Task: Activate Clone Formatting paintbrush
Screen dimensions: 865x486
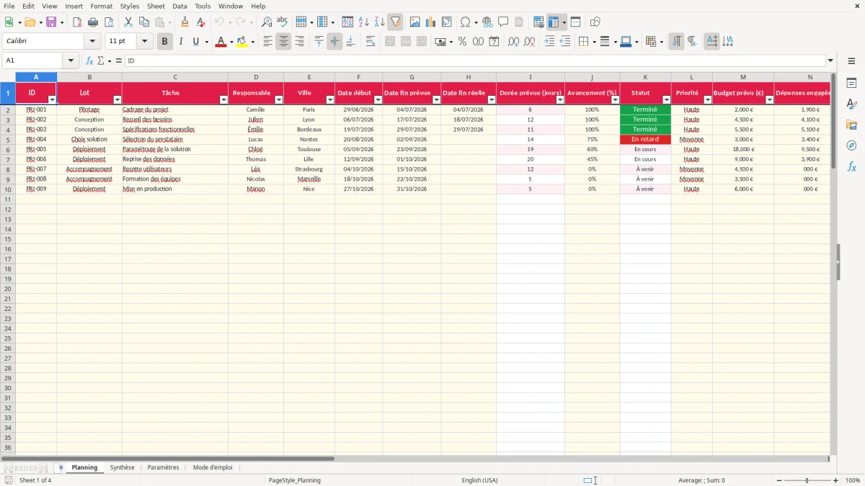Action: (x=185, y=22)
